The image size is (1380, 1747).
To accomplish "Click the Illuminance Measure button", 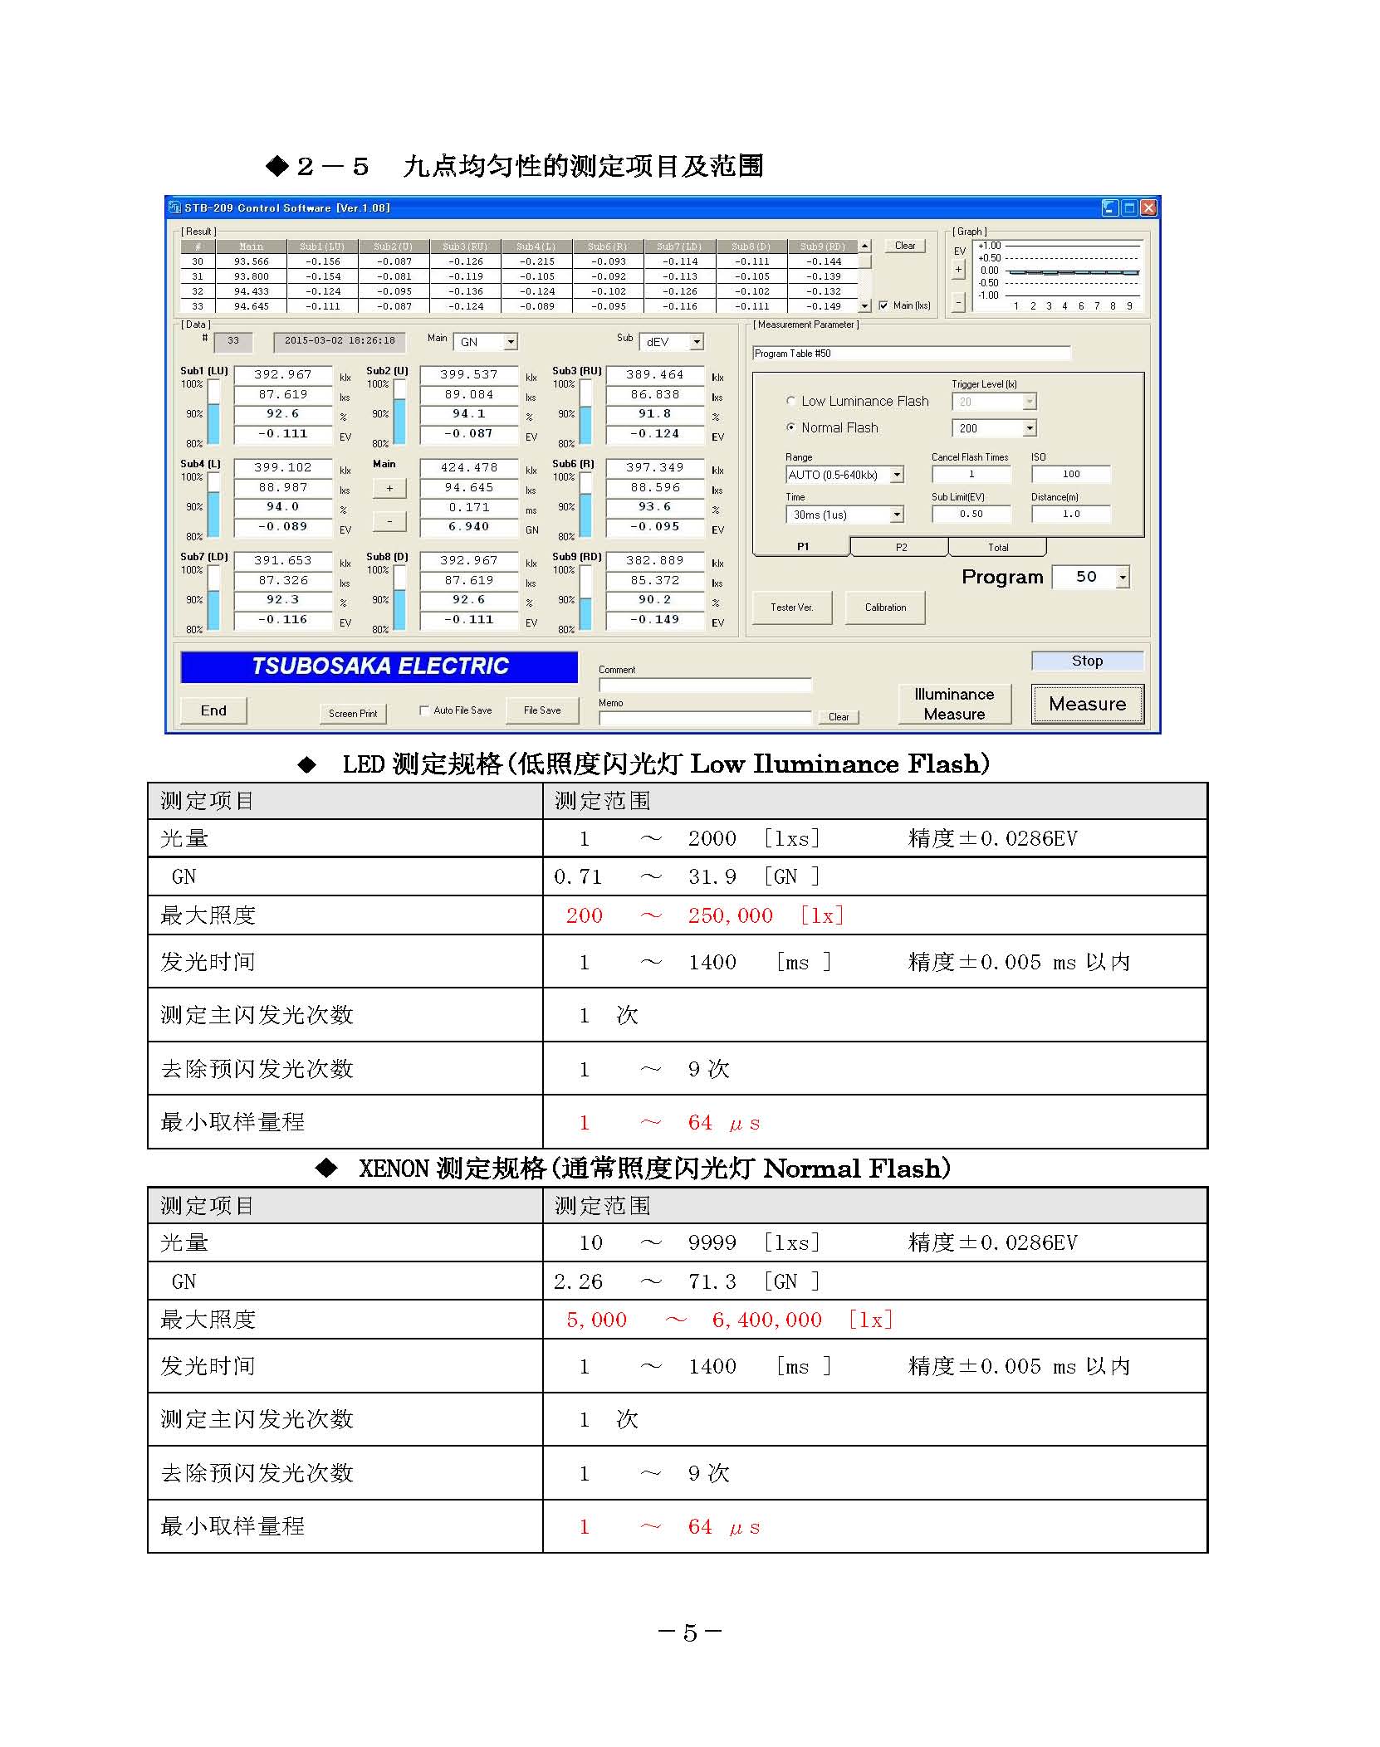I will 954,704.
